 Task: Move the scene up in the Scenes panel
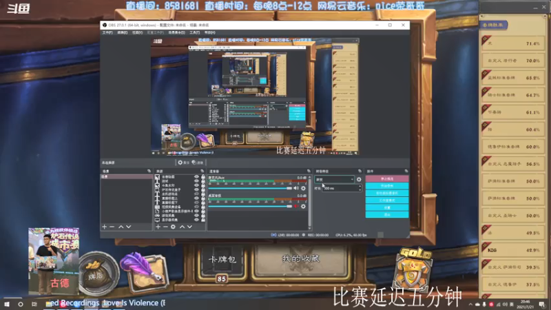pyautogui.click(x=121, y=227)
